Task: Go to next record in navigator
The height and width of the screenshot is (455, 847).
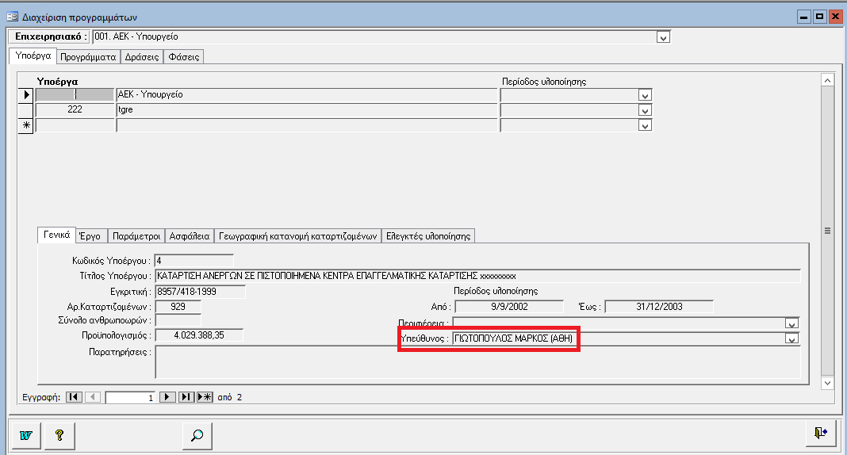Action: [x=167, y=397]
